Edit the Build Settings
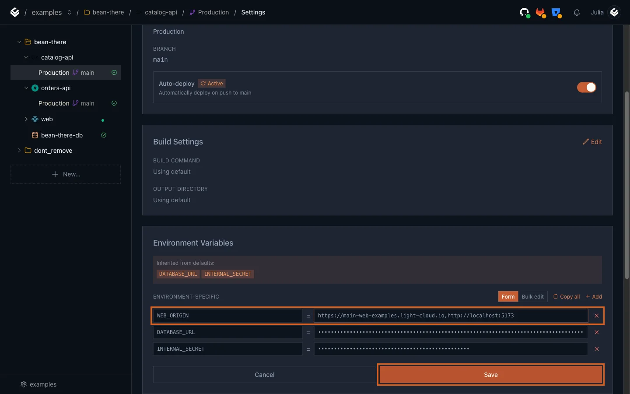Image resolution: width=630 pixels, height=394 pixels. tap(592, 142)
